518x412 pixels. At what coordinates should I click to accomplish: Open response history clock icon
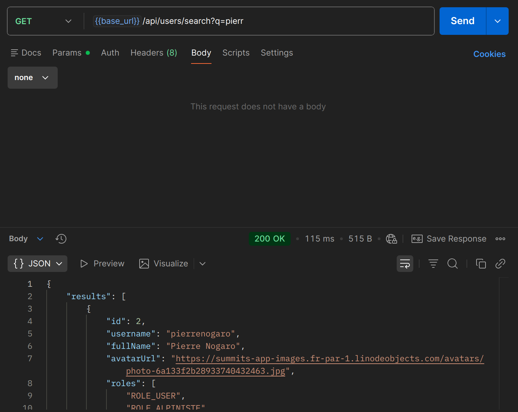pos(61,239)
